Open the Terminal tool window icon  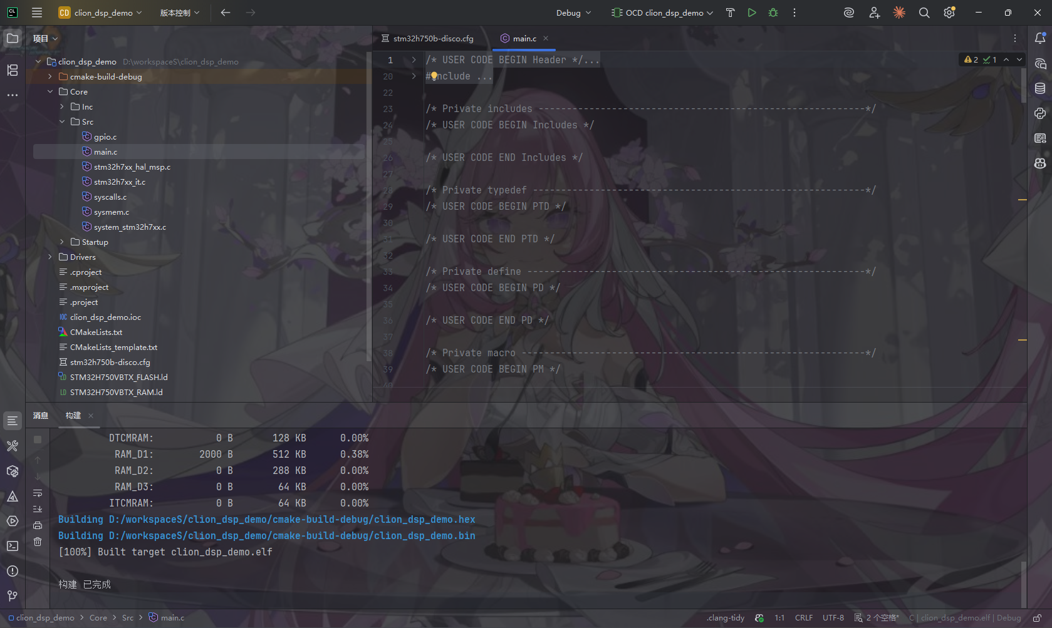coord(12,546)
